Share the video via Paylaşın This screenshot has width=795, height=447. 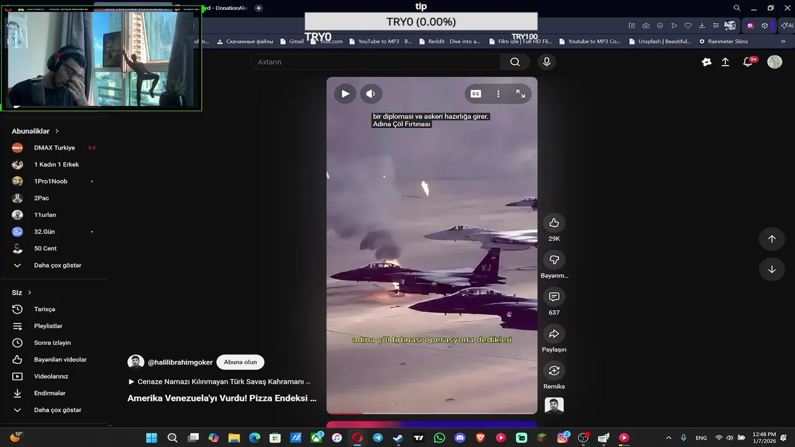554,334
